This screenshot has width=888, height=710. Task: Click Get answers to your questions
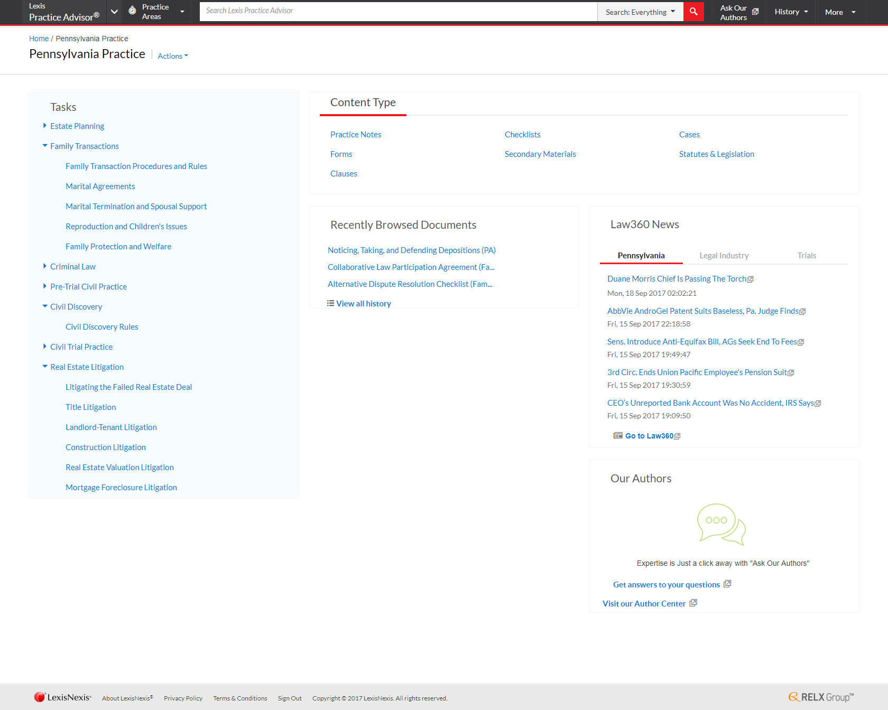(666, 585)
